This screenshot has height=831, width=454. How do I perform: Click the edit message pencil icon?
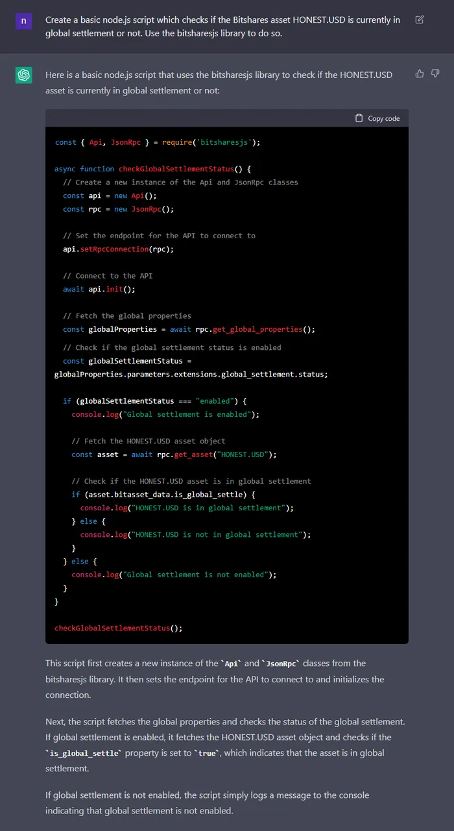[420, 19]
